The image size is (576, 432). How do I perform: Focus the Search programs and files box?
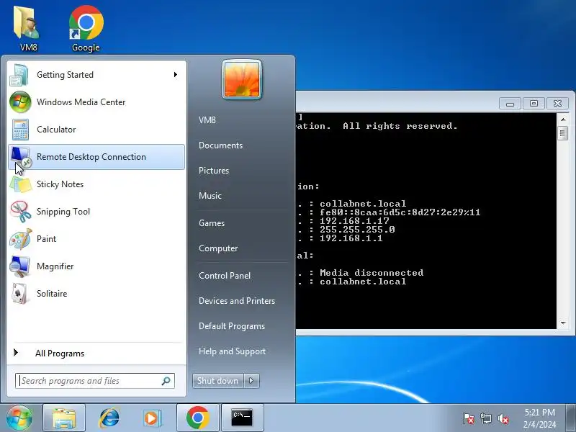pos(95,381)
